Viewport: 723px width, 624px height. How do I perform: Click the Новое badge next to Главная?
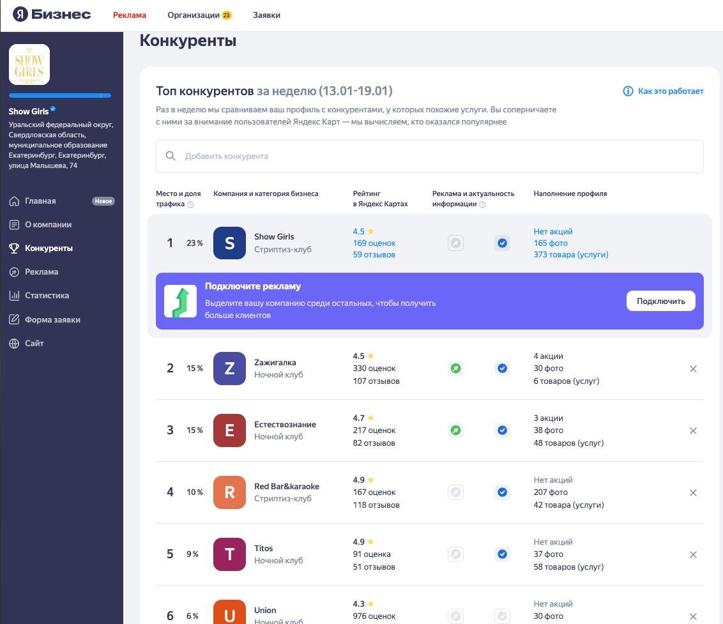(103, 201)
